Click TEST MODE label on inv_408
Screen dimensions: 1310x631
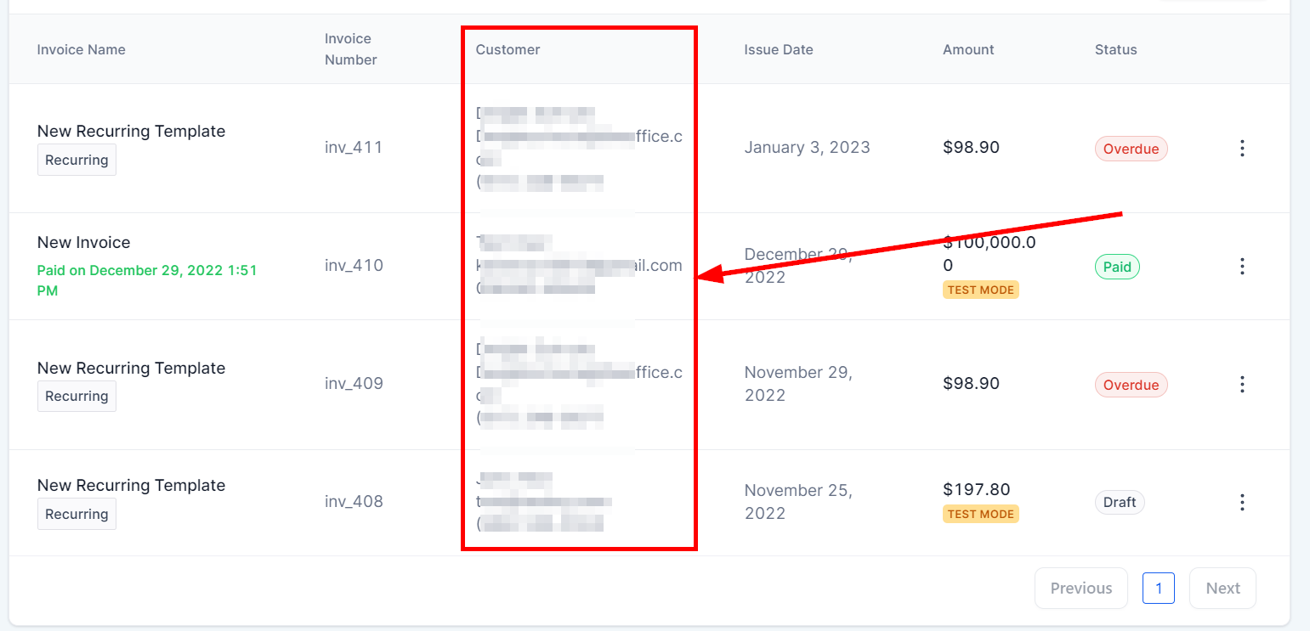click(x=980, y=514)
